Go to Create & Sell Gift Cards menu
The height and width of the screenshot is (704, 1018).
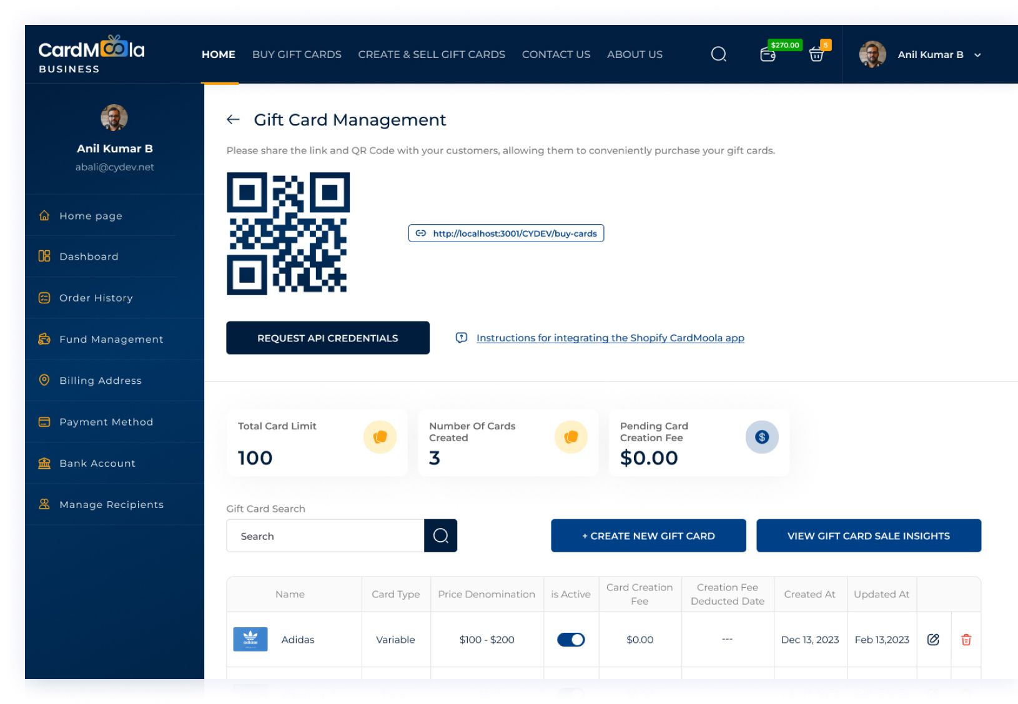432,55
